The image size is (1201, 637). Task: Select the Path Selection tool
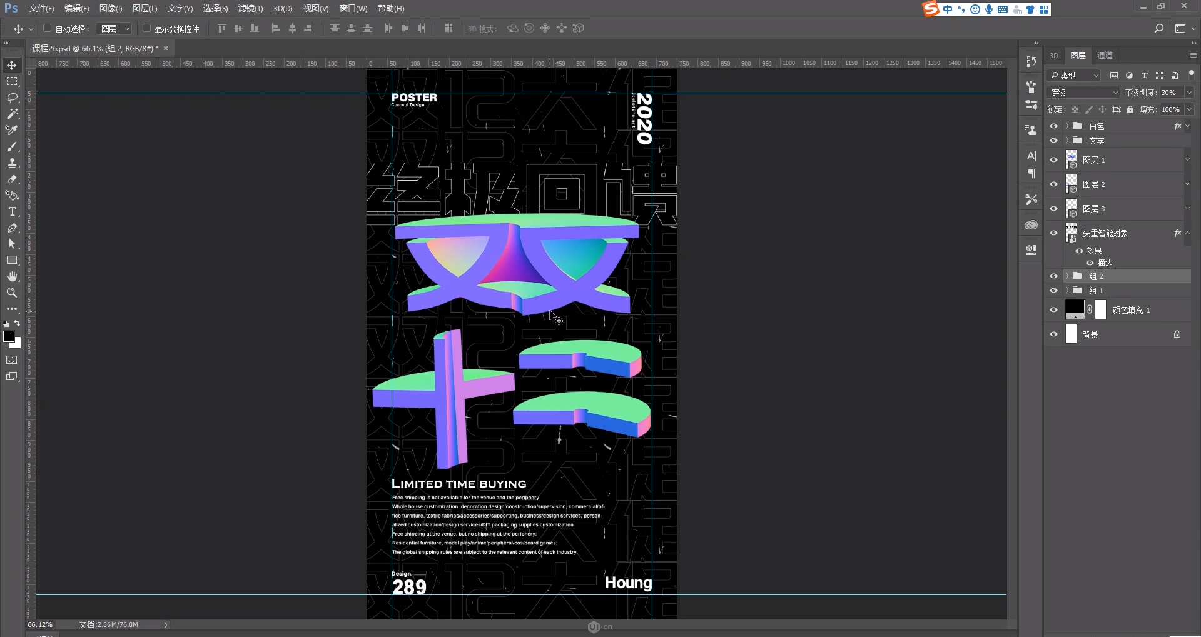click(12, 244)
